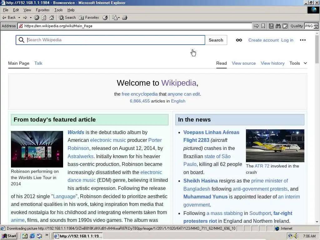320x240 pixels.
Task: Click the Wikipedia Search button
Action: click(x=216, y=40)
